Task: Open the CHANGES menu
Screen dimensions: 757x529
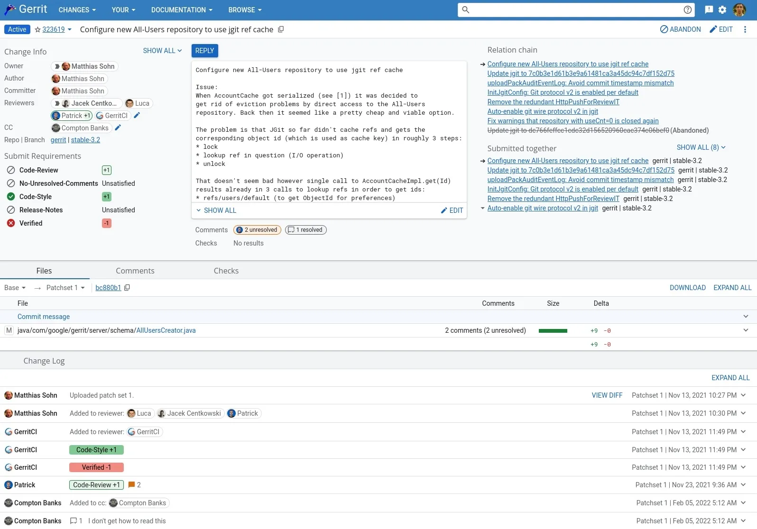Action: 77,9
